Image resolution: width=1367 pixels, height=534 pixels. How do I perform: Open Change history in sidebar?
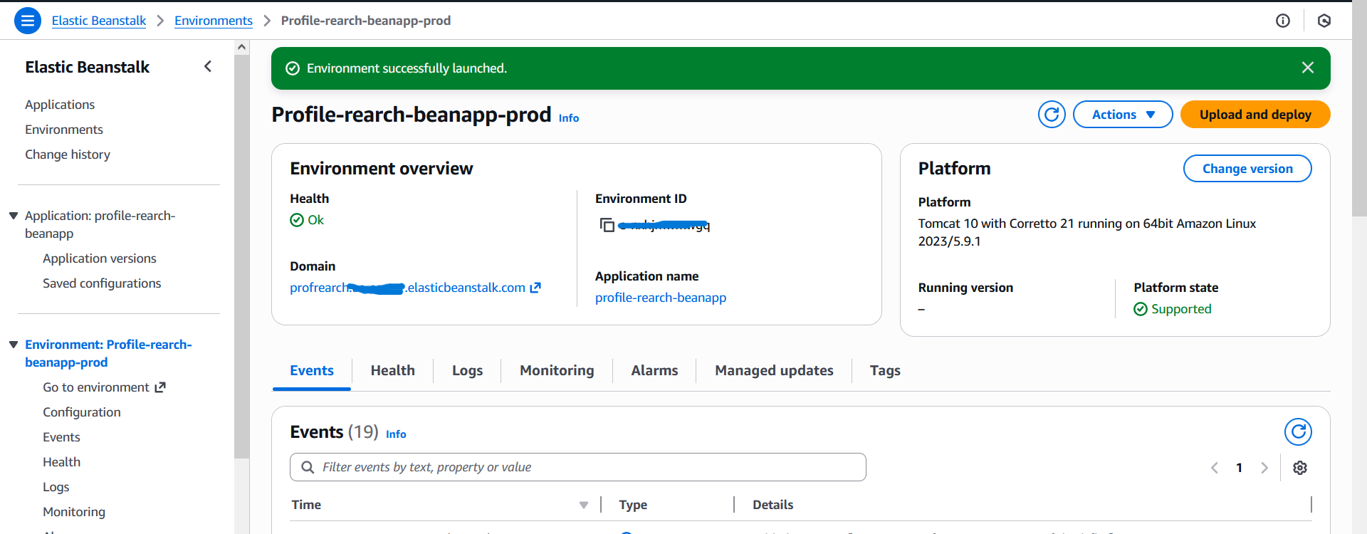[x=68, y=155]
